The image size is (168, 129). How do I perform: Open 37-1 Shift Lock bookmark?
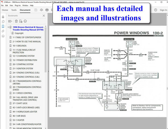20,103
